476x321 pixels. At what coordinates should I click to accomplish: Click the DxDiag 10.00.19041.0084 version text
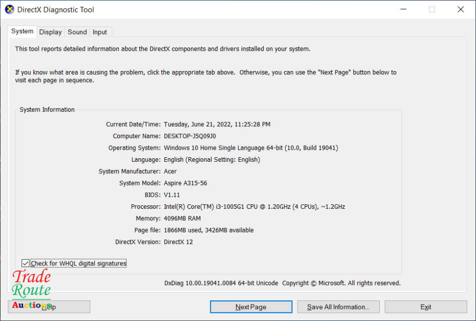pyautogui.click(x=215, y=283)
